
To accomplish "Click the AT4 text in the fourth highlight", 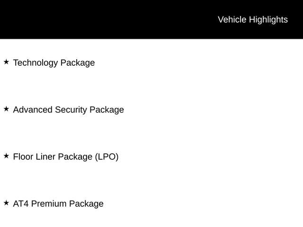I will coord(21,204).
